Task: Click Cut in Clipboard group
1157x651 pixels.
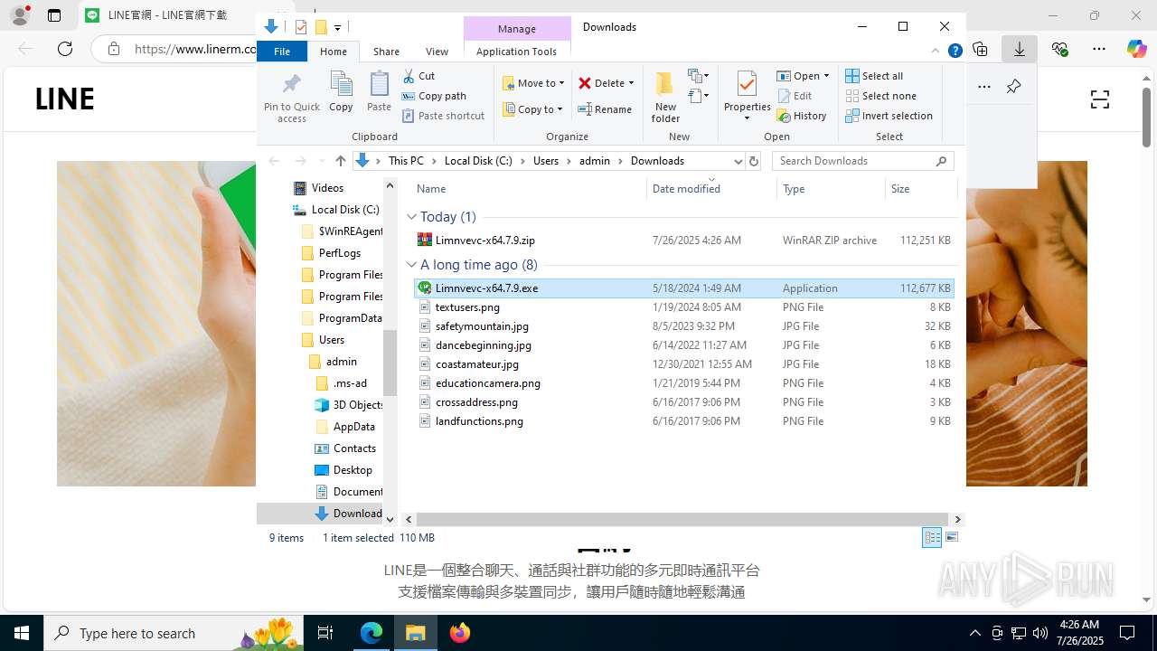Action: [419, 76]
